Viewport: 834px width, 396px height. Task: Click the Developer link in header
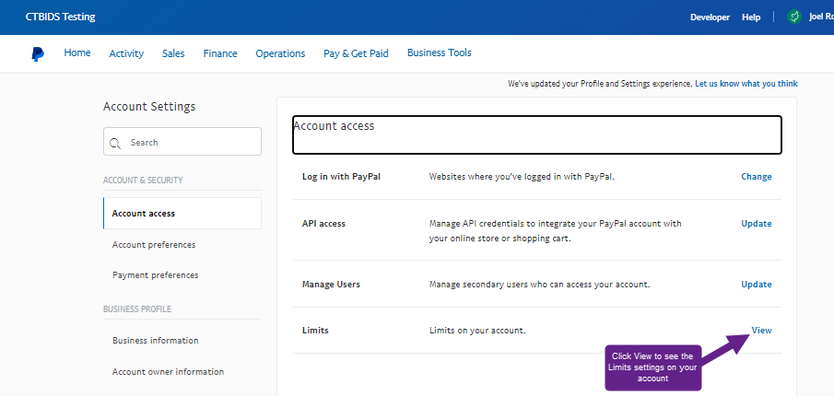coord(711,17)
